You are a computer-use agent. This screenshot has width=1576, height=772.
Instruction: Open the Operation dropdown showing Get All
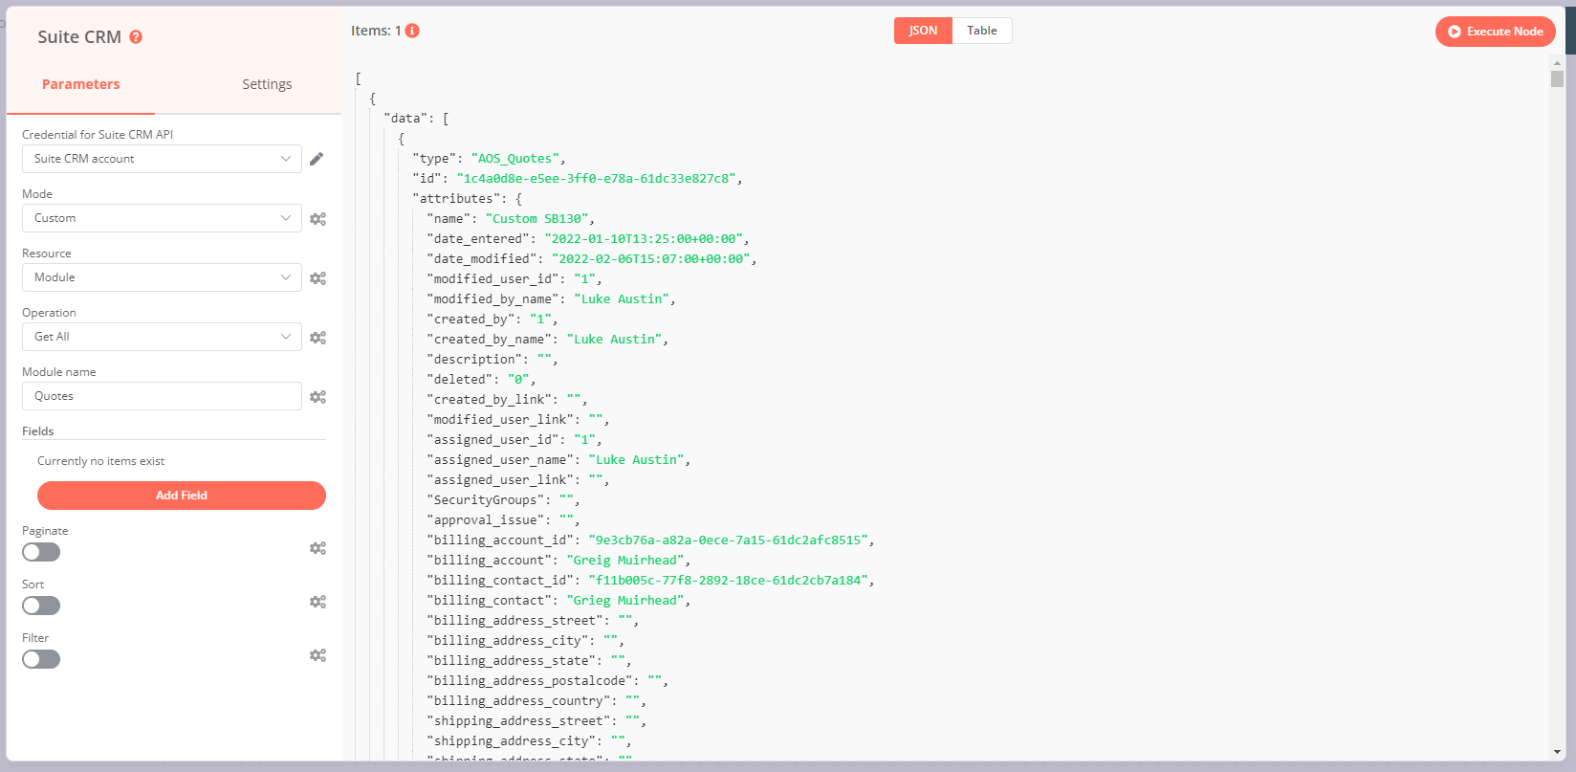pyautogui.click(x=162, y=337)
